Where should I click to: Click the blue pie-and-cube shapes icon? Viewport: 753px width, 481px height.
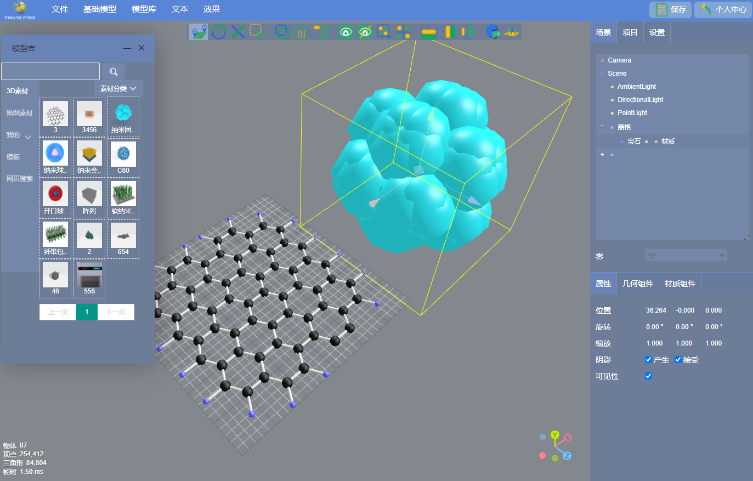tap(492, 32)
